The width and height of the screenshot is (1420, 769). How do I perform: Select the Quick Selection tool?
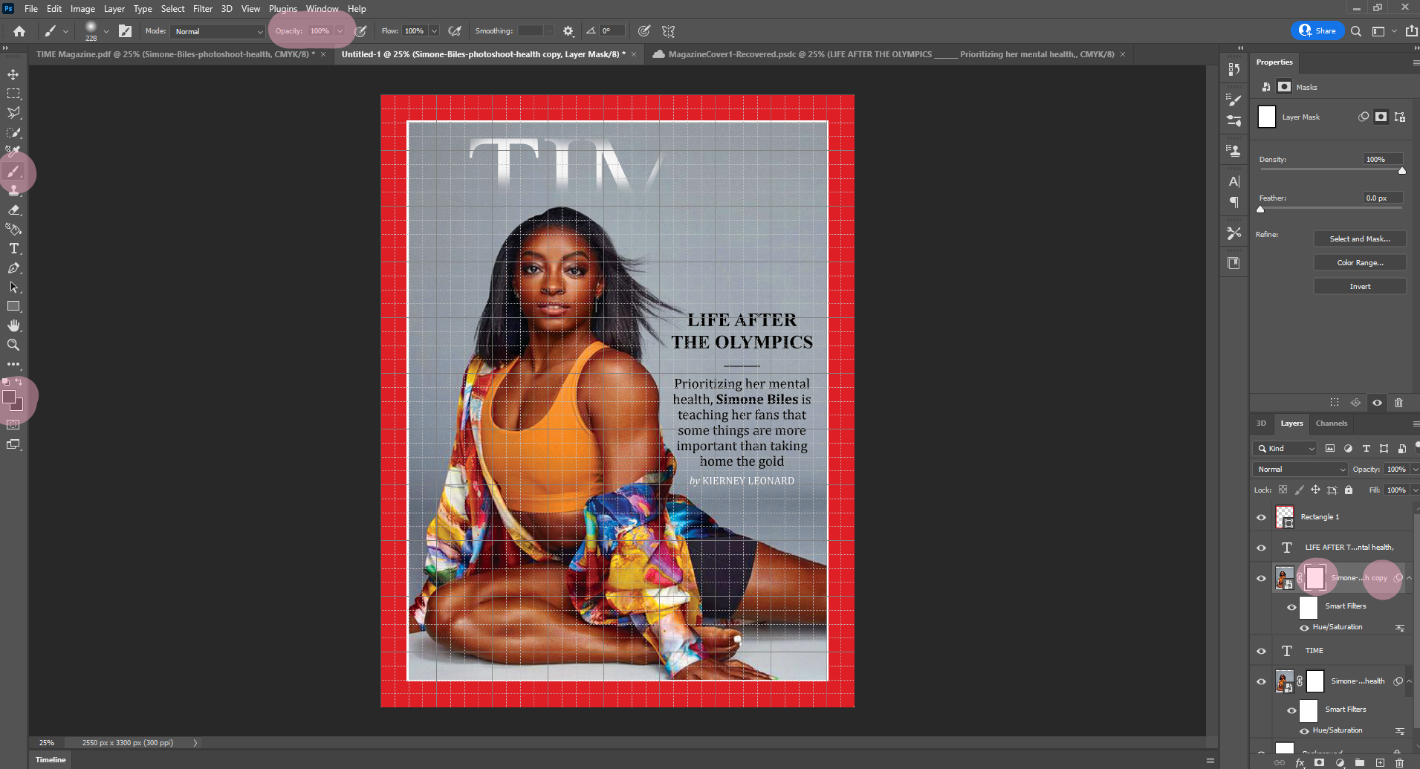tap(13, 132)
